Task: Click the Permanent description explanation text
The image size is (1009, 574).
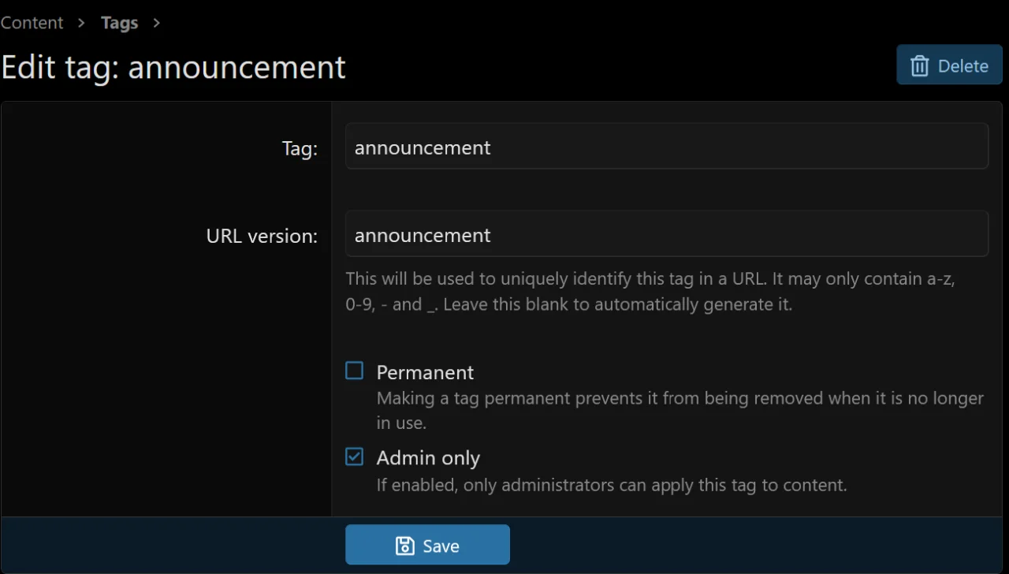Action: tap(679, 410)
